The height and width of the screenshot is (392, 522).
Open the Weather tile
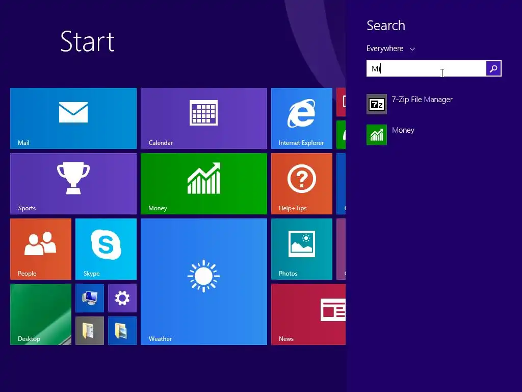(x=204, y=282)
